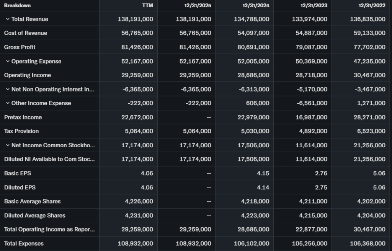Click the Breakdown column header
This screenshot has height=251, width=392.
[17, 6]
